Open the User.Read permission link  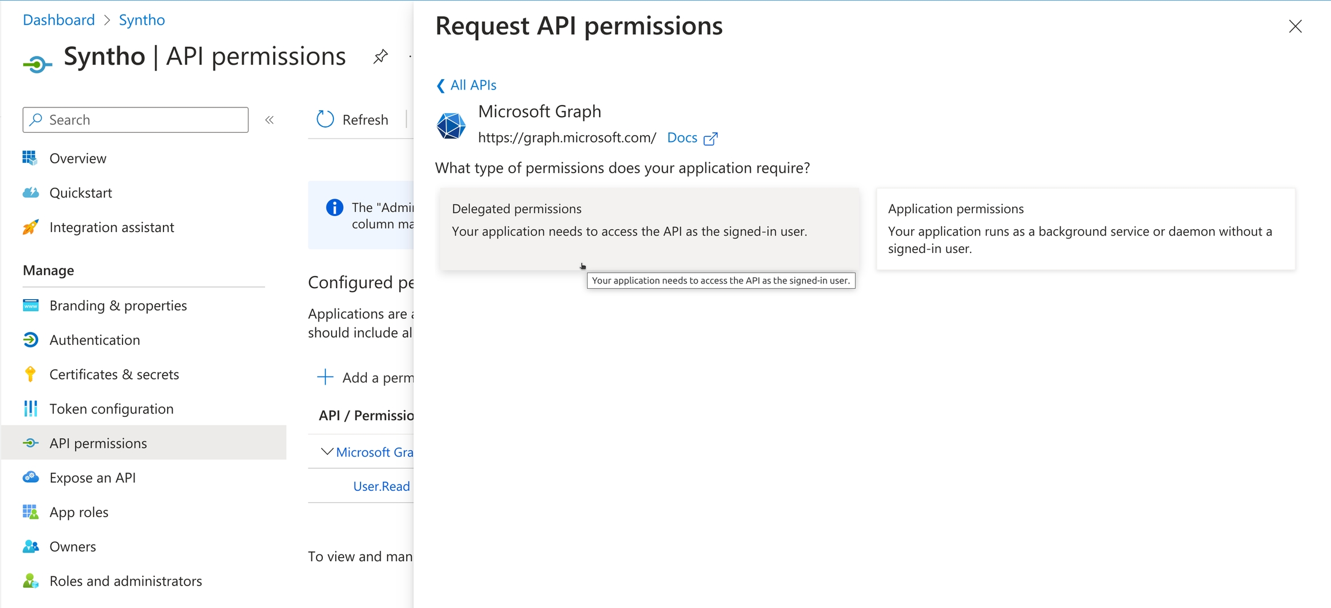(x=381, y=486)
